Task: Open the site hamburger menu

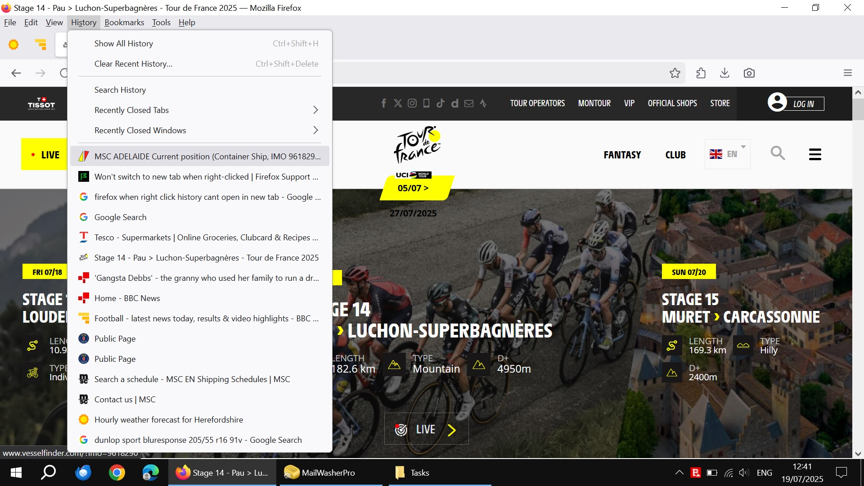Action: [x=815, y=154]
